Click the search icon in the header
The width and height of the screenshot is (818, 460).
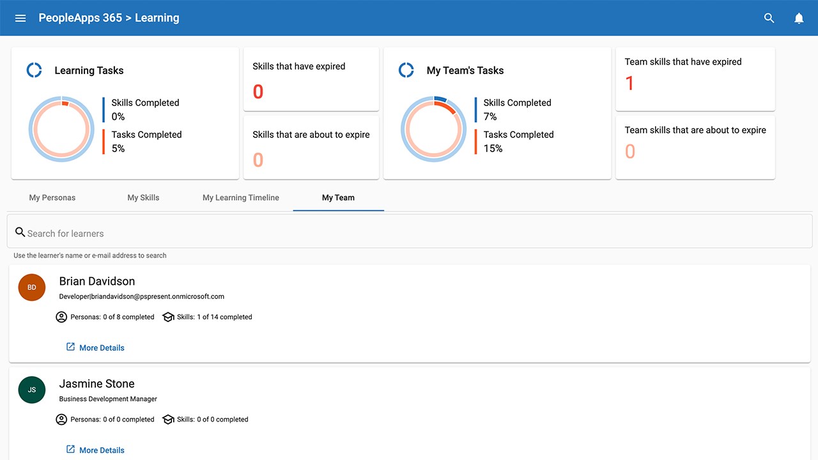pos(769,18)
